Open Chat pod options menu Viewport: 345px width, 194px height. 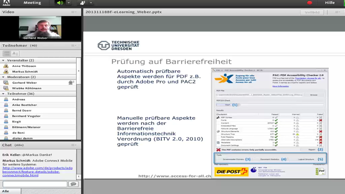74,145
